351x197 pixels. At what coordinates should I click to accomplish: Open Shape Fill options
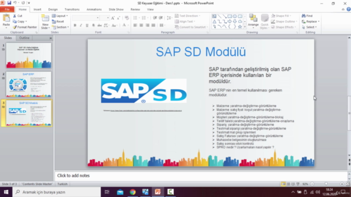281,16
